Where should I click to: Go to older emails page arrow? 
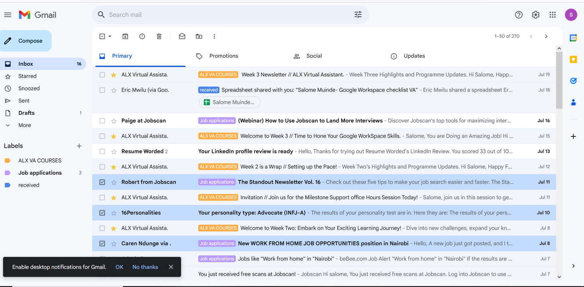[546, 36]
